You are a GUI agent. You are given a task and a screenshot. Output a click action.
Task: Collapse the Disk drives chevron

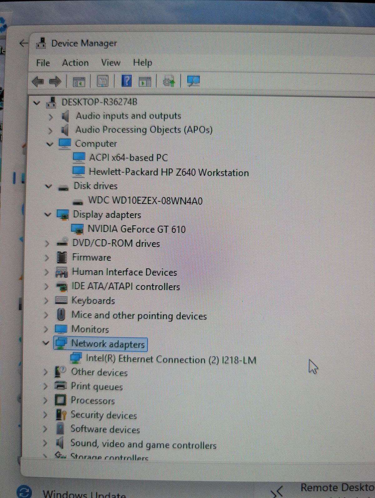click(48, 186)
